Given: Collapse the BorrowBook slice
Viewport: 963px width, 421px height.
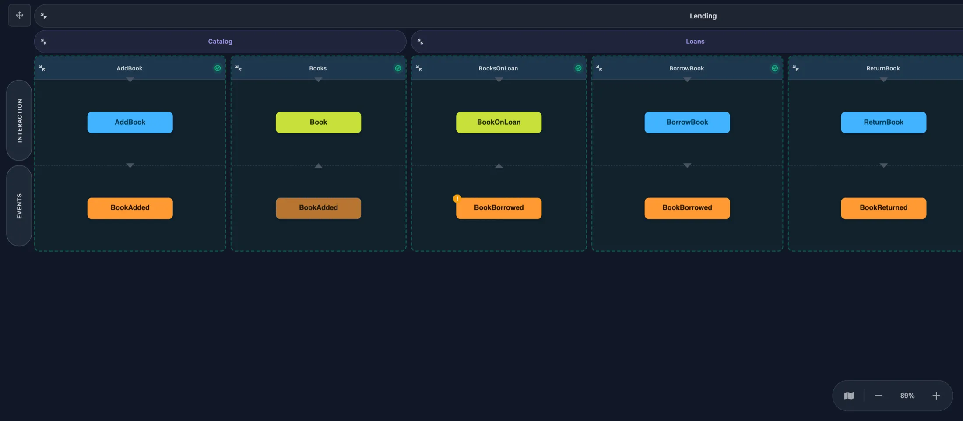Looking at the screenshot, I should coord(599,68).
